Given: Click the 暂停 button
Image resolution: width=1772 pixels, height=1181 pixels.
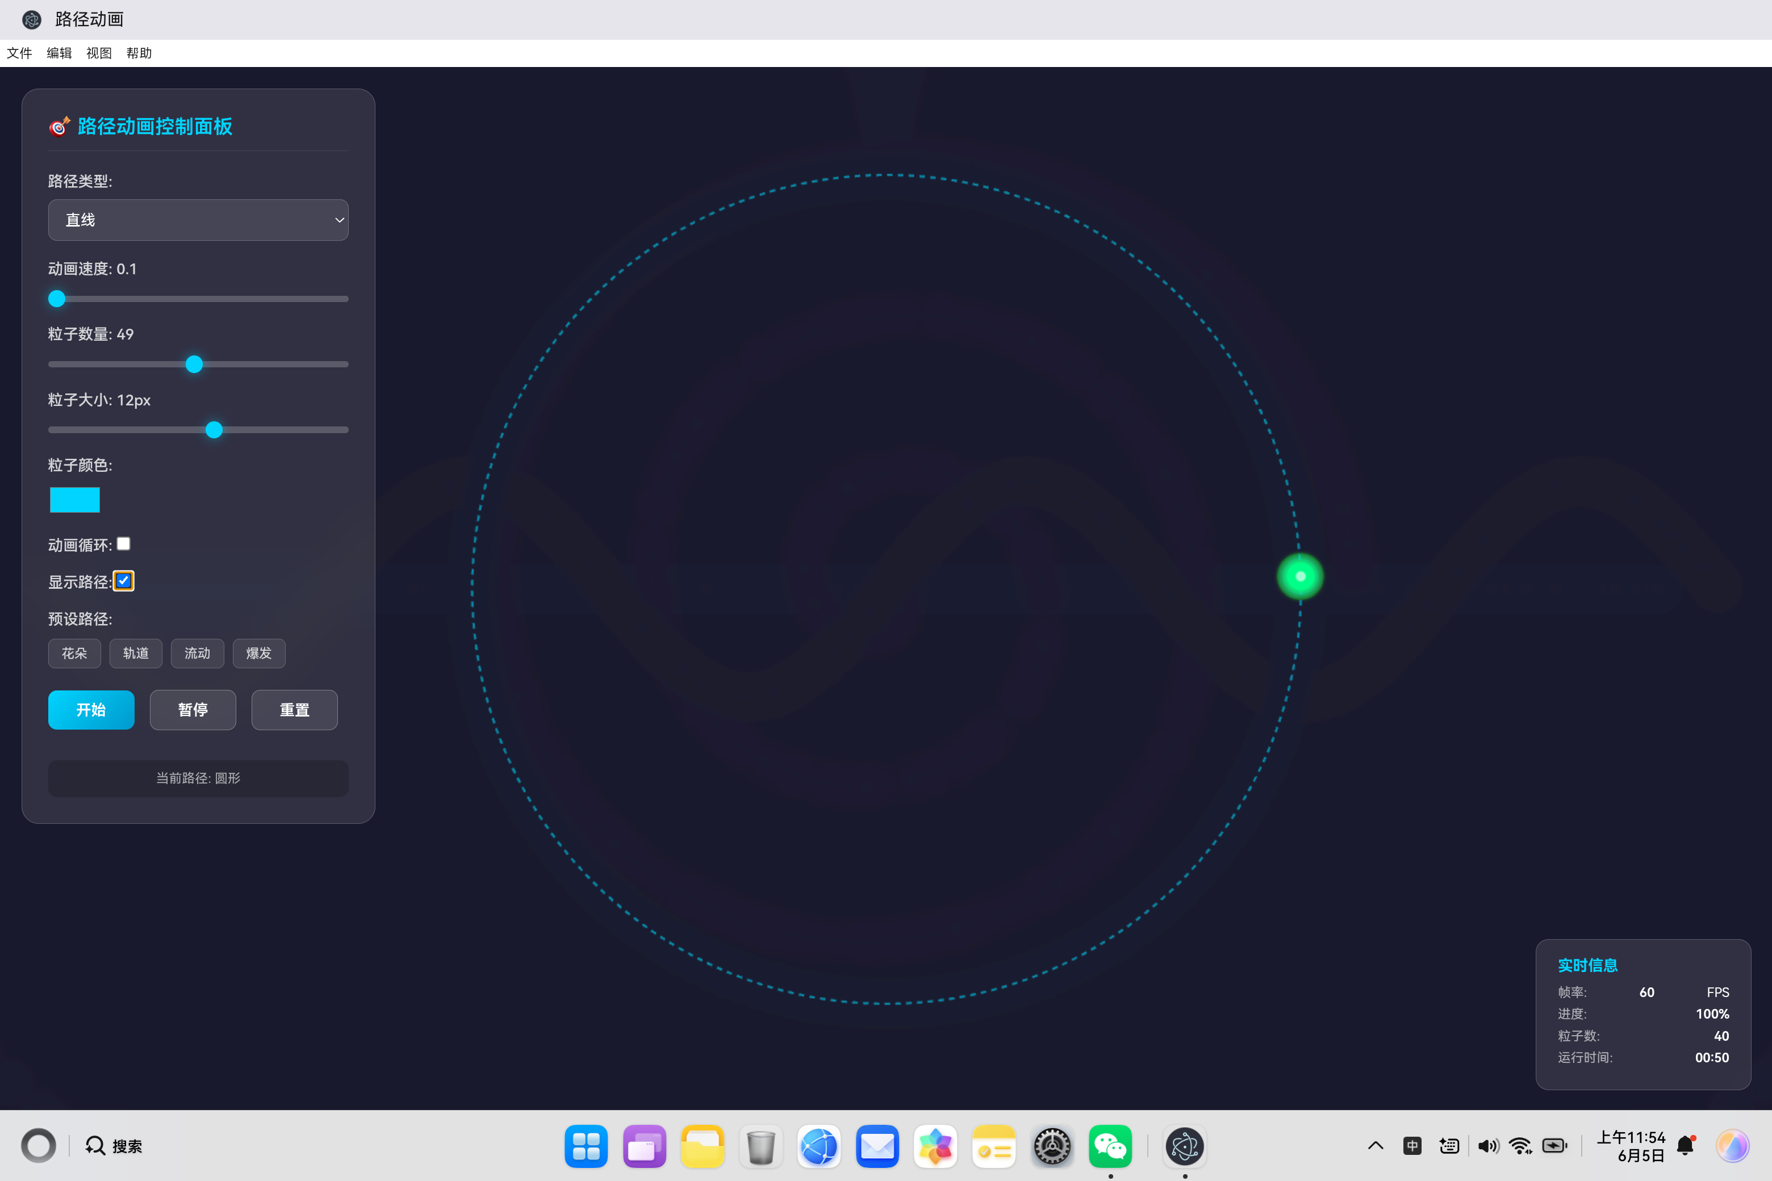Looking at the screenshot, I should [x=193, y=710].
